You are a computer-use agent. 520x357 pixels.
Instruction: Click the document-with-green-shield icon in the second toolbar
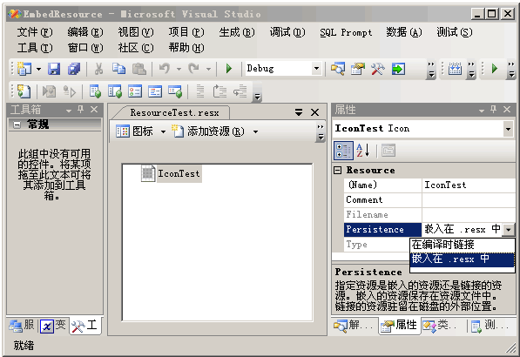pos(95,91)
